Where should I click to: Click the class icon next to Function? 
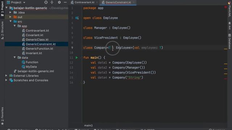pos(23,62)
